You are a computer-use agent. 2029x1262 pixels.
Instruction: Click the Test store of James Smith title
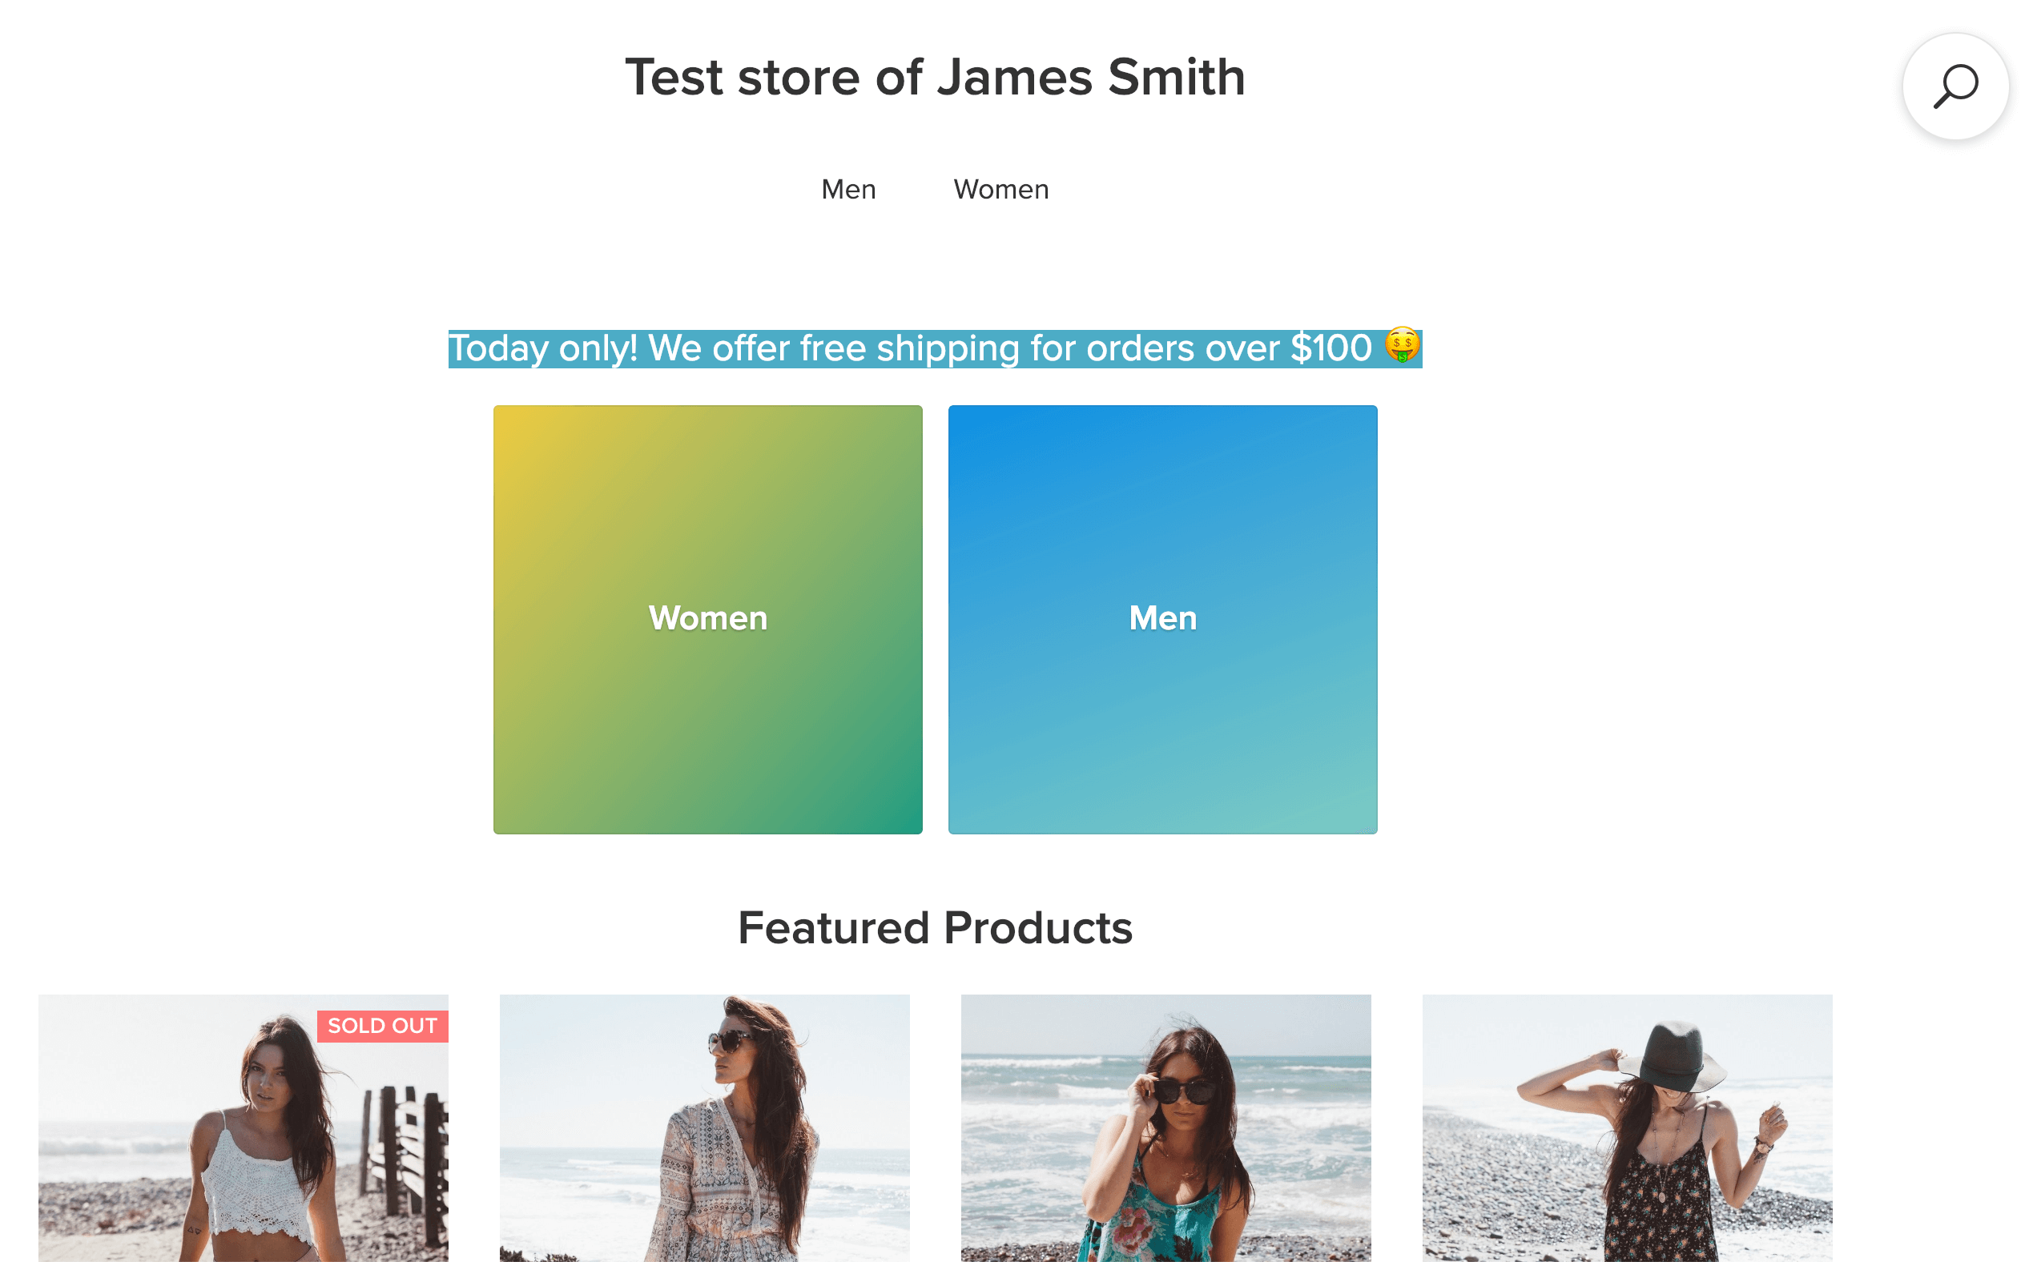[x=935, y=77]
